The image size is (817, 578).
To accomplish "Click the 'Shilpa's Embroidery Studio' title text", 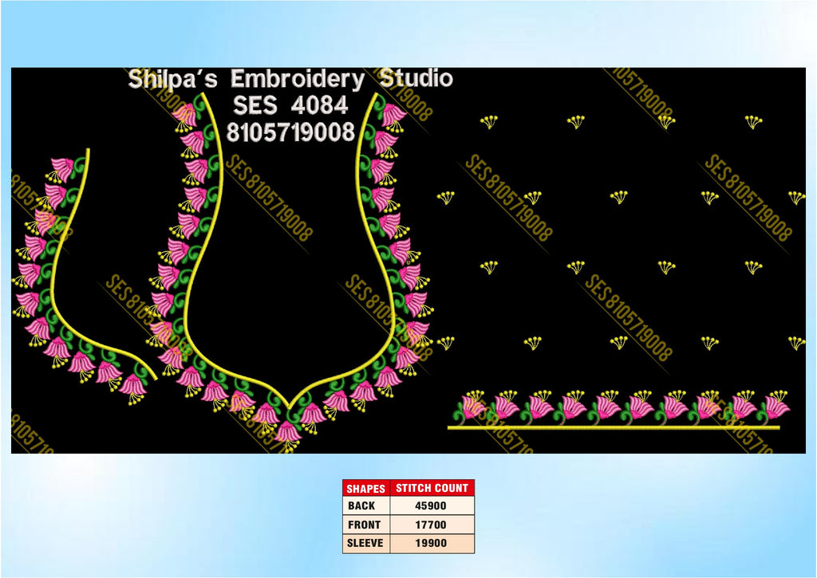I will pos(290,79).
